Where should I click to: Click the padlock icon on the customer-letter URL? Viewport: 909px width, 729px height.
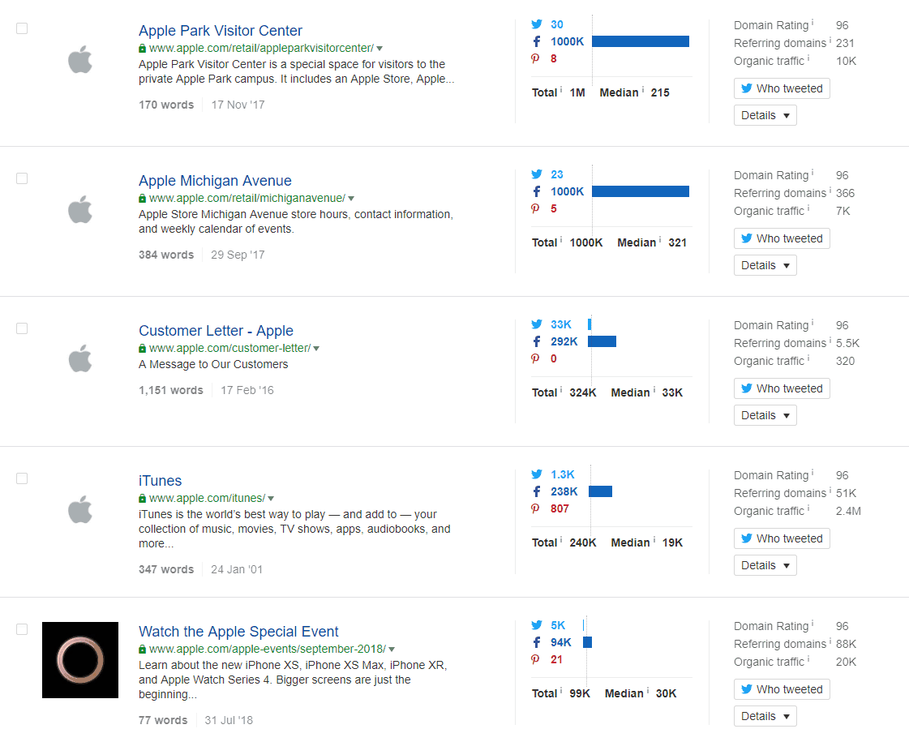(x=142, y=347)
